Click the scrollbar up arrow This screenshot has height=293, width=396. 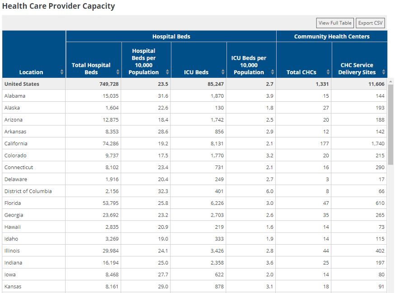coord(391,81)
